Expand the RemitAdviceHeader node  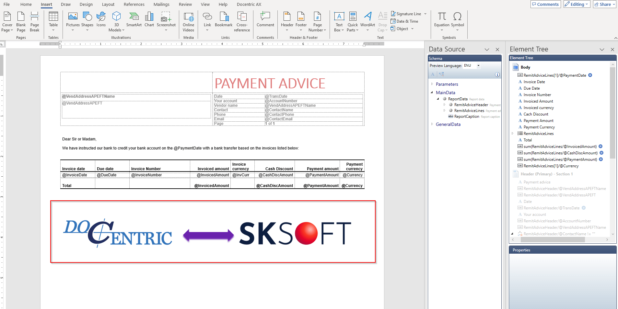[x=444, y=105]
